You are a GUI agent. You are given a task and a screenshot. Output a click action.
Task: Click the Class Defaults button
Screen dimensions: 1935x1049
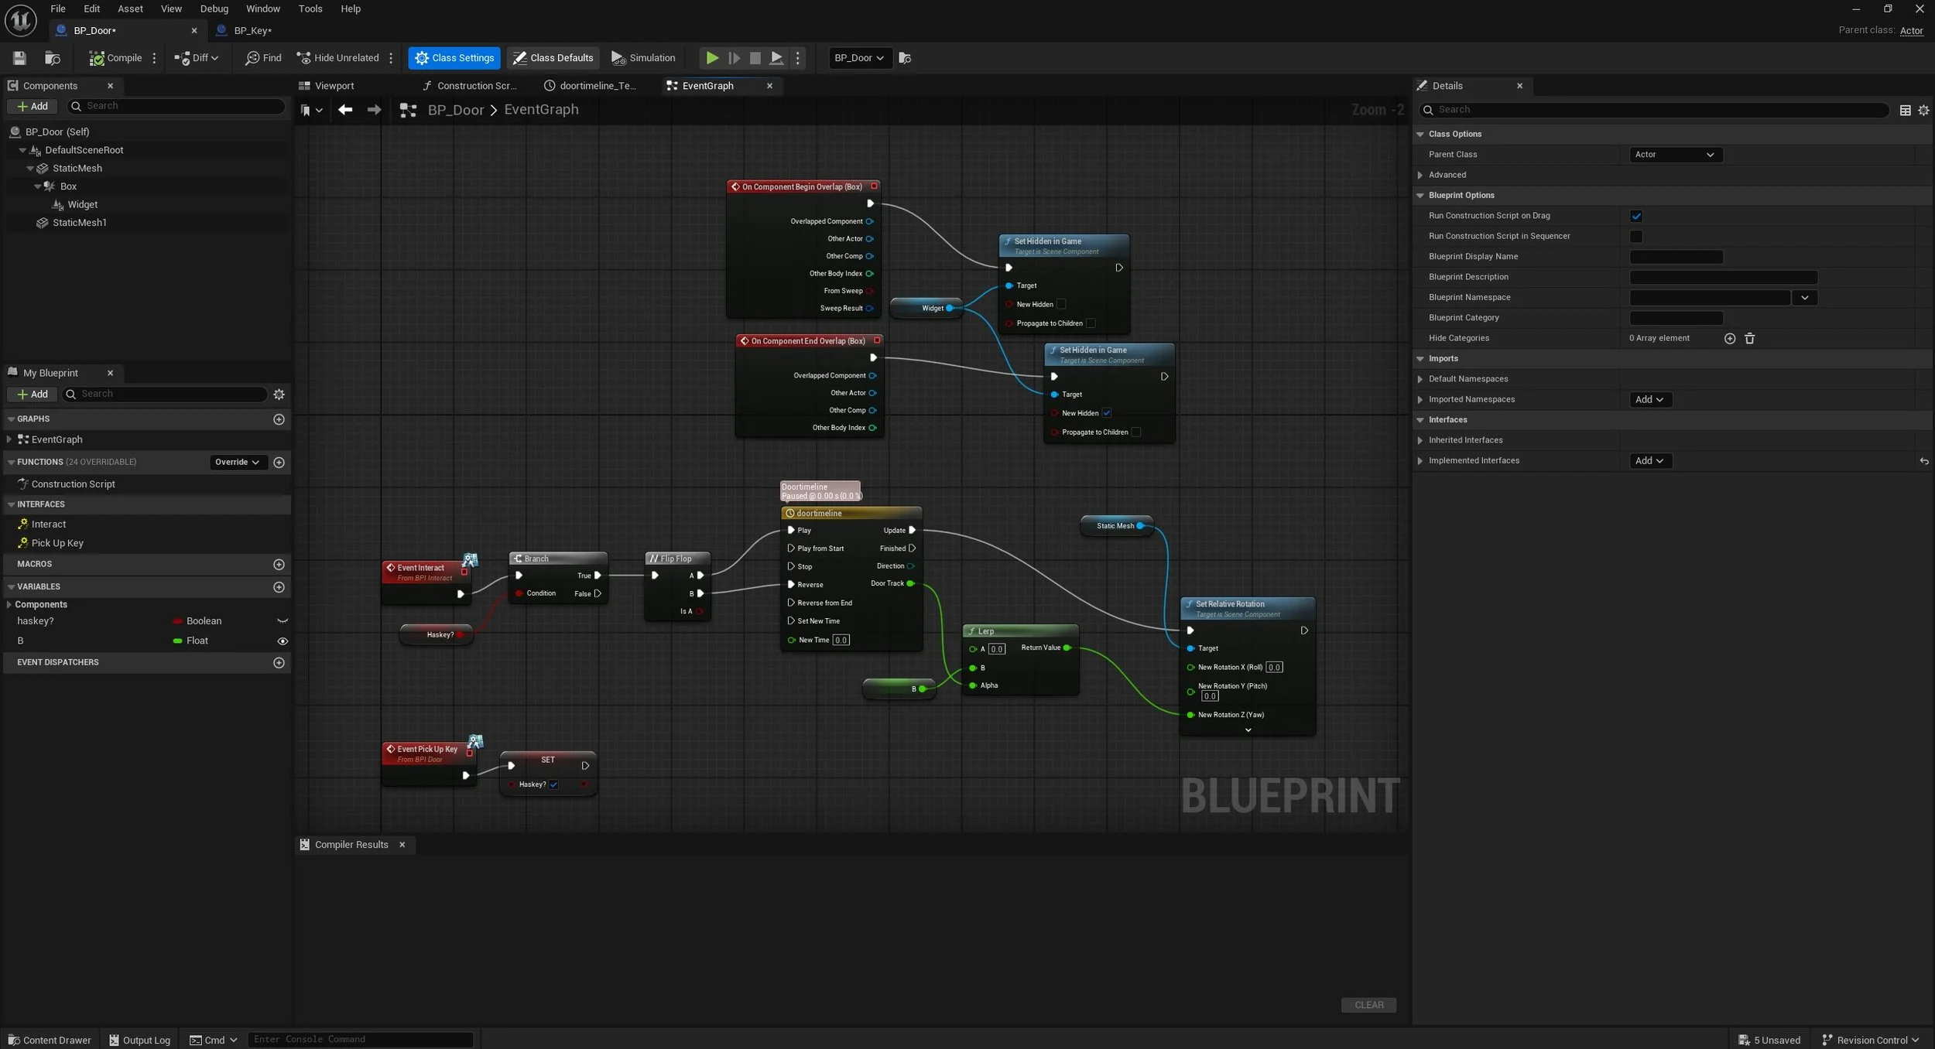point(553,58)
